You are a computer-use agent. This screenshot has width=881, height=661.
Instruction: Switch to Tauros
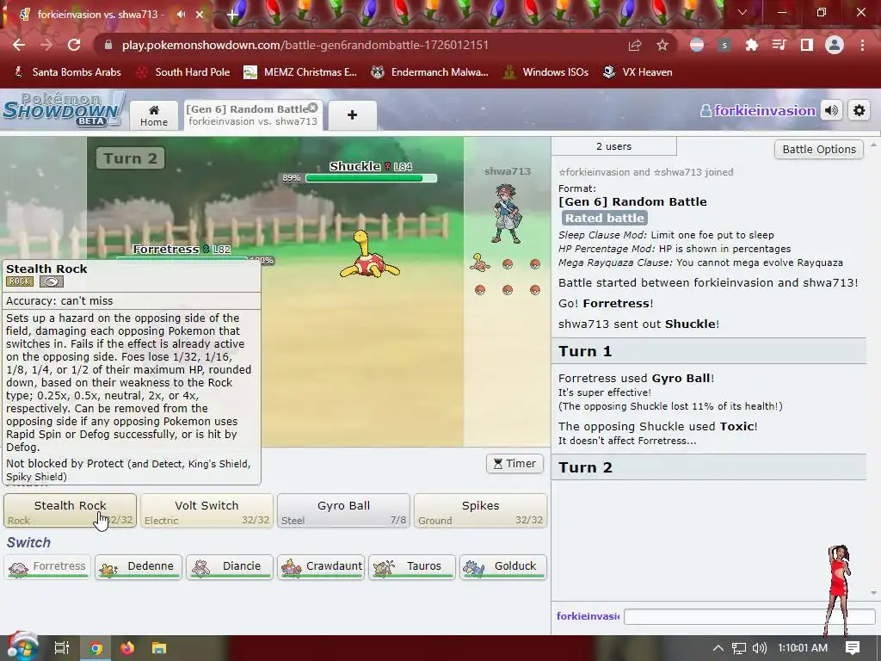412,566
